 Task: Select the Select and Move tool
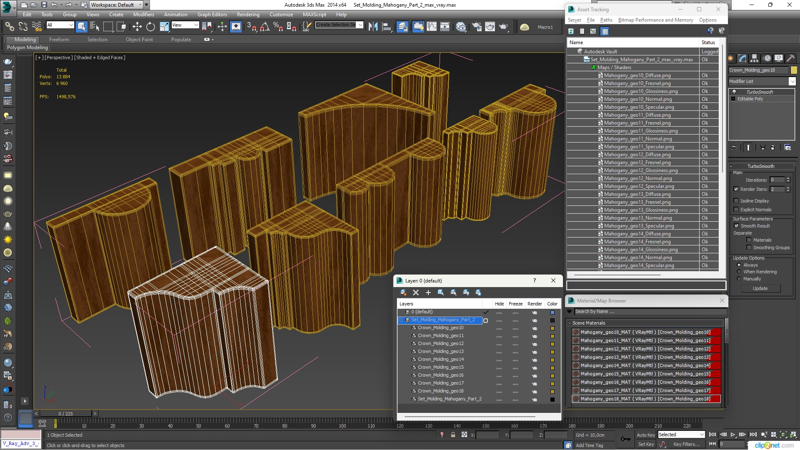(137, 27)
